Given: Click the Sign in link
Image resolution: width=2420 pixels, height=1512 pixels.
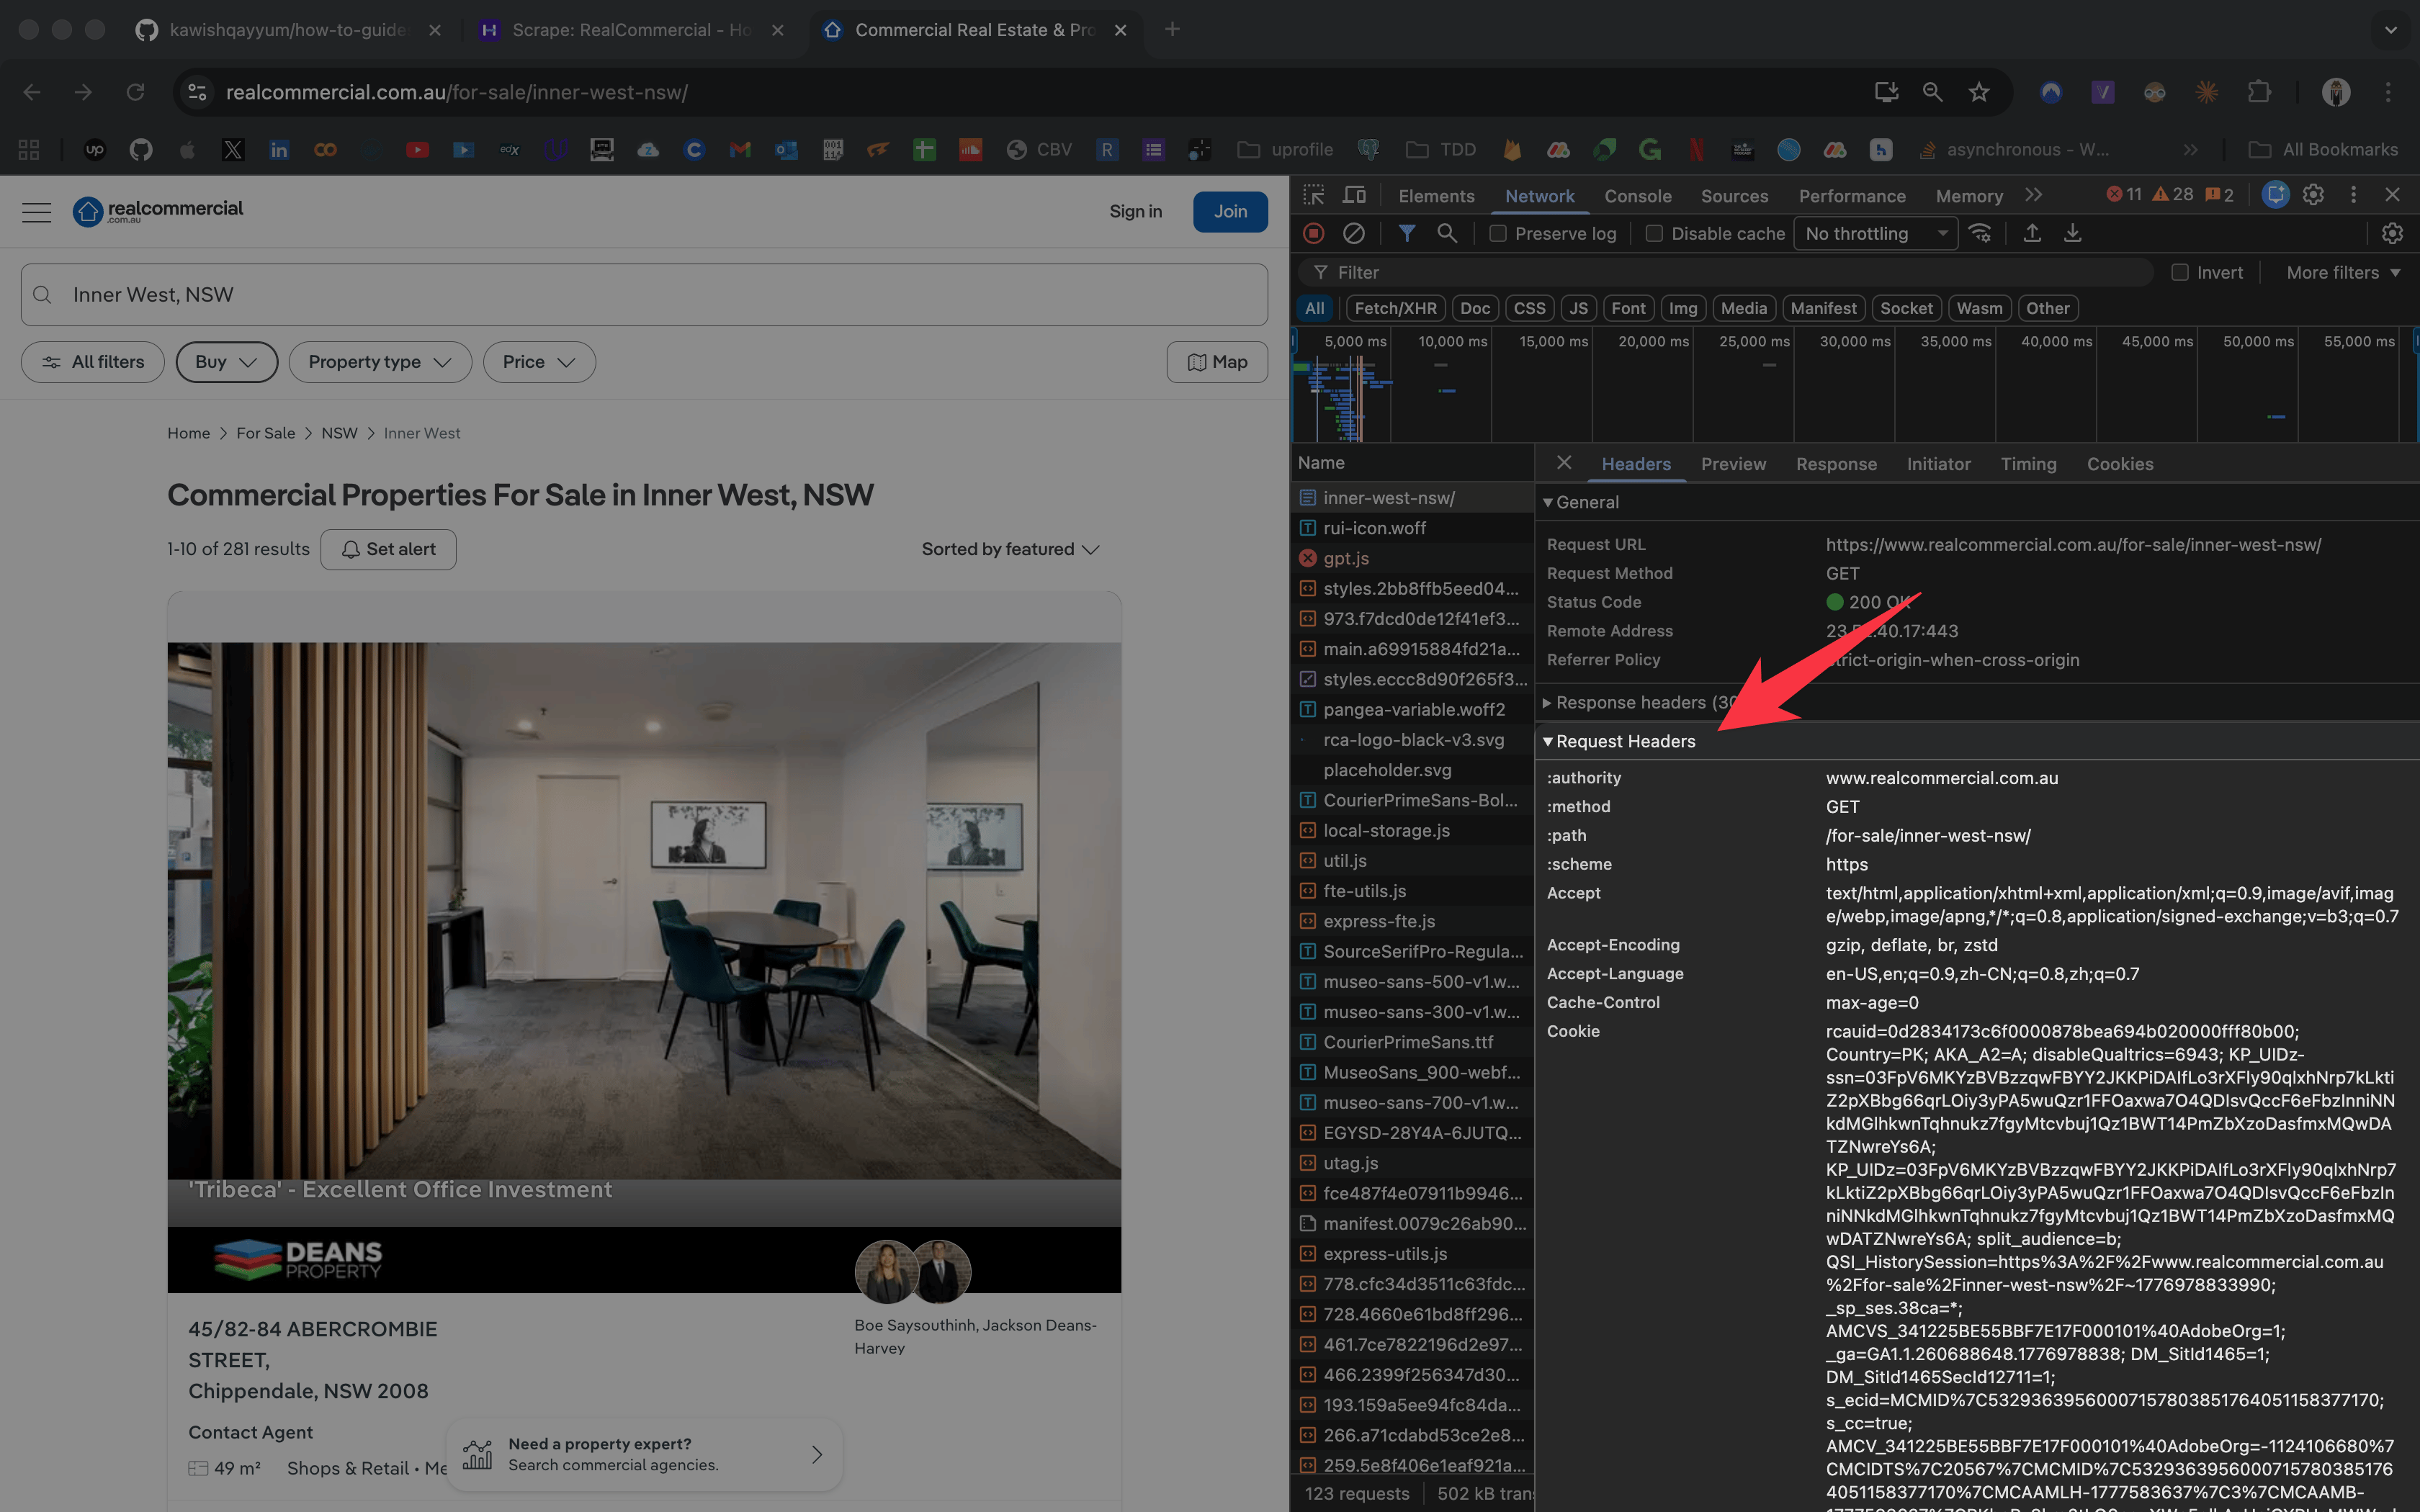Looking at the screenshot, I should [1135, 211].
